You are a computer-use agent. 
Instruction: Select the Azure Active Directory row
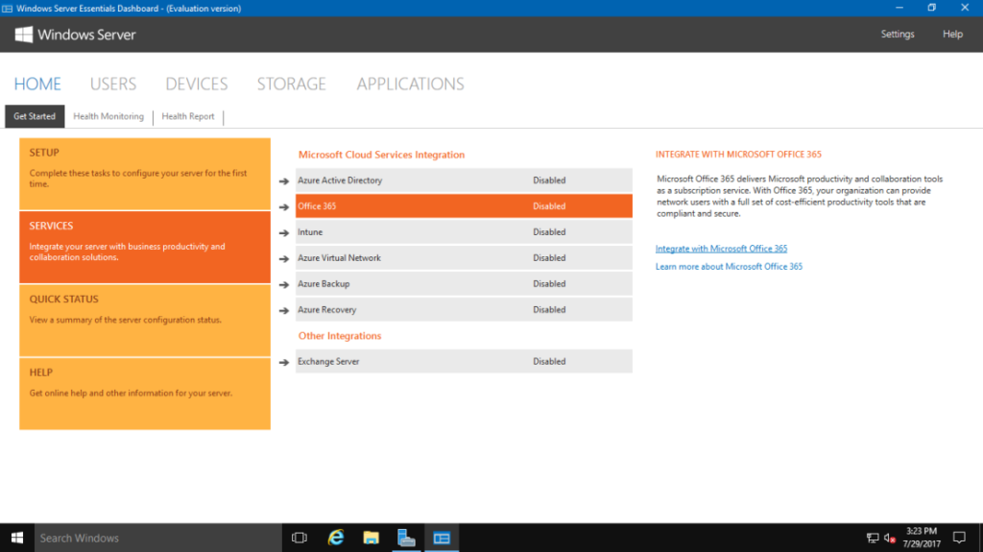(464, 180)
